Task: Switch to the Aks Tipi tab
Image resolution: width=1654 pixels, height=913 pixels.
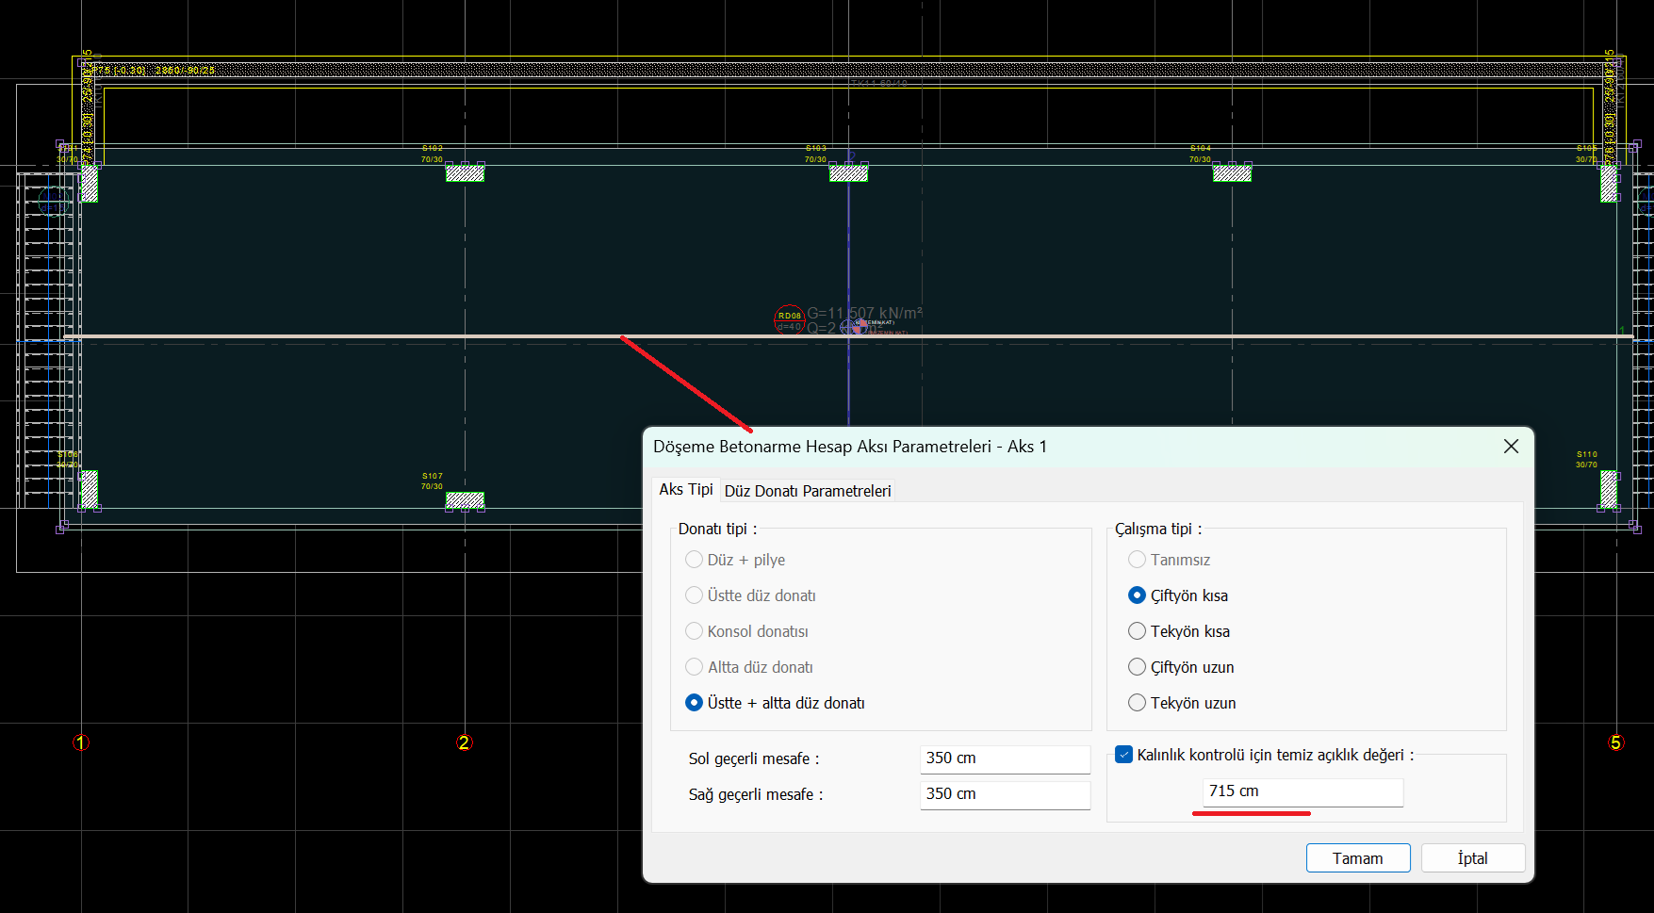Action: coord(685,490)
